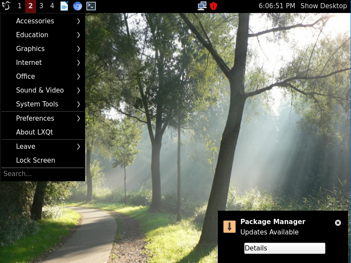Expand the System Tools submenu arrow
This screenshot has height=263, width=351.
(79, 104)
